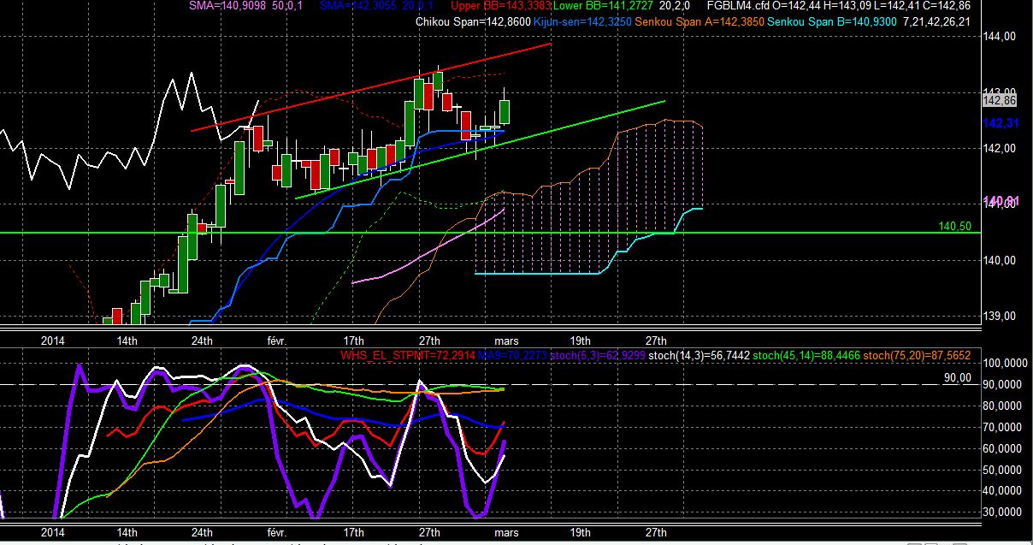The width and height of the screenshot is (1033, 545).
Task: Click the current price tag 142,86
Action: [x=1000, y=101]
